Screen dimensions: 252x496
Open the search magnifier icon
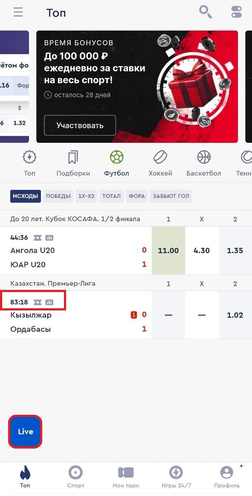coord(206,12)
